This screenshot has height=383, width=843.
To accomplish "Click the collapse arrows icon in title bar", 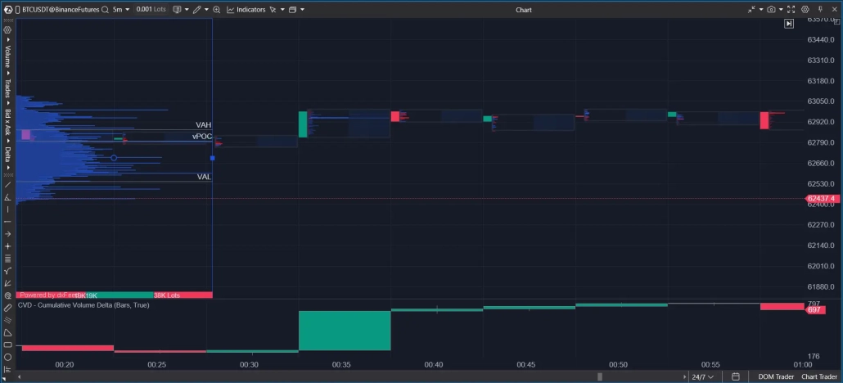I will pos(751,10).
